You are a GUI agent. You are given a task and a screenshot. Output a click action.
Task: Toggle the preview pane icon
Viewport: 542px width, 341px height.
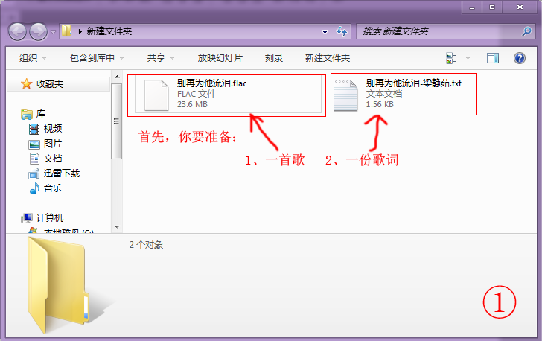pos(492,57)
